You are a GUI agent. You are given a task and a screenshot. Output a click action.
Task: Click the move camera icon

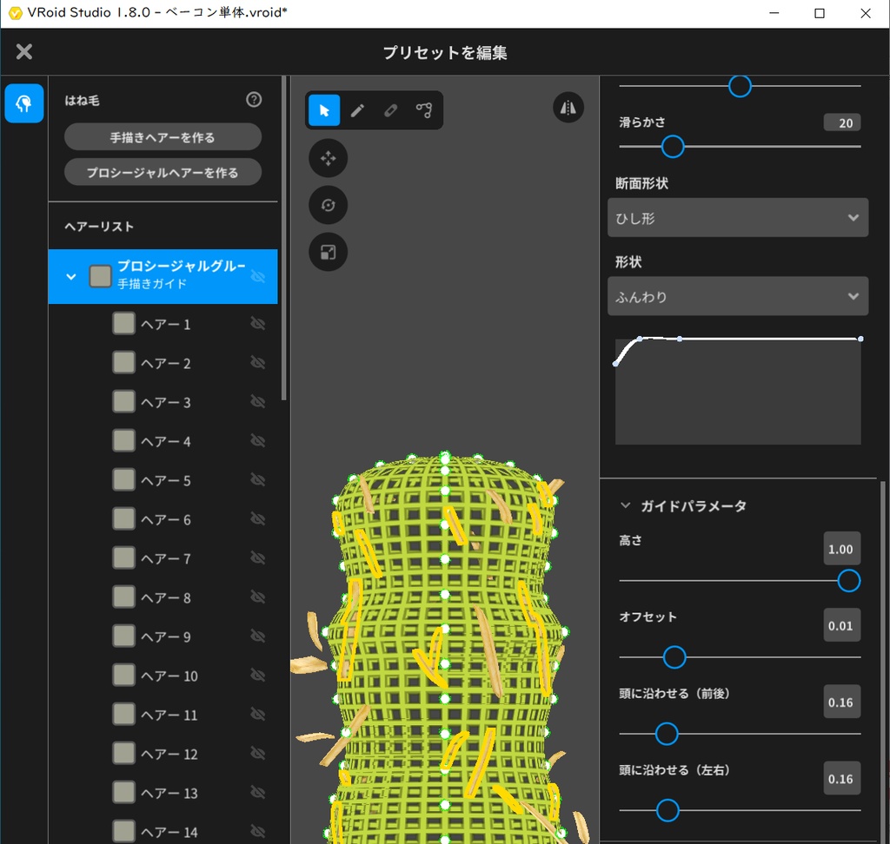click(x=328, y=158)
